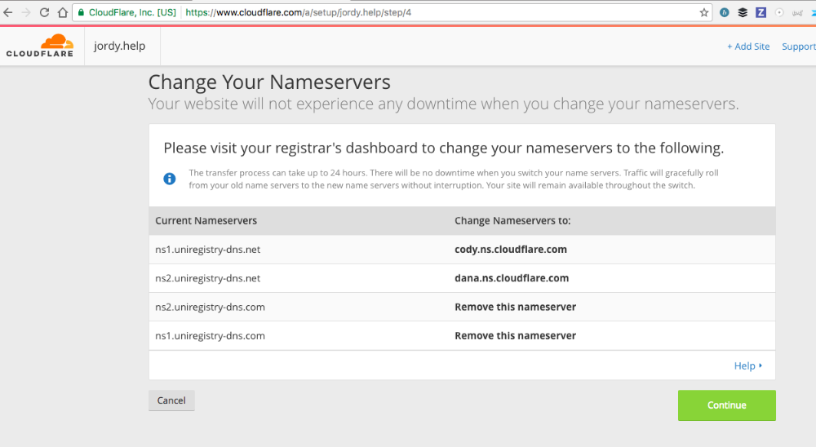Open the + Add Site link

pyautogui.click(x=748, y=46)
